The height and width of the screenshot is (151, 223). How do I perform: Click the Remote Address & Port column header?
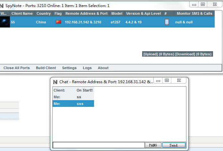[86, 13]
